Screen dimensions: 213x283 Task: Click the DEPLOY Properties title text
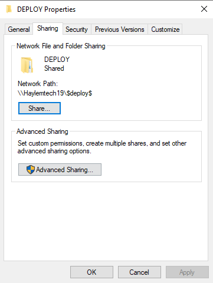point(46,9)
